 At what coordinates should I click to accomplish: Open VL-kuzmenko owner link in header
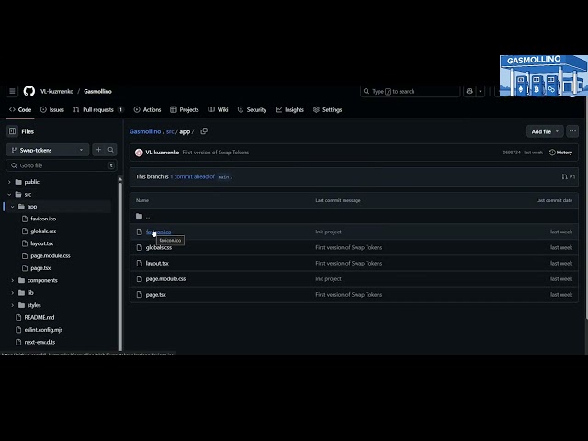click(57, 91)
